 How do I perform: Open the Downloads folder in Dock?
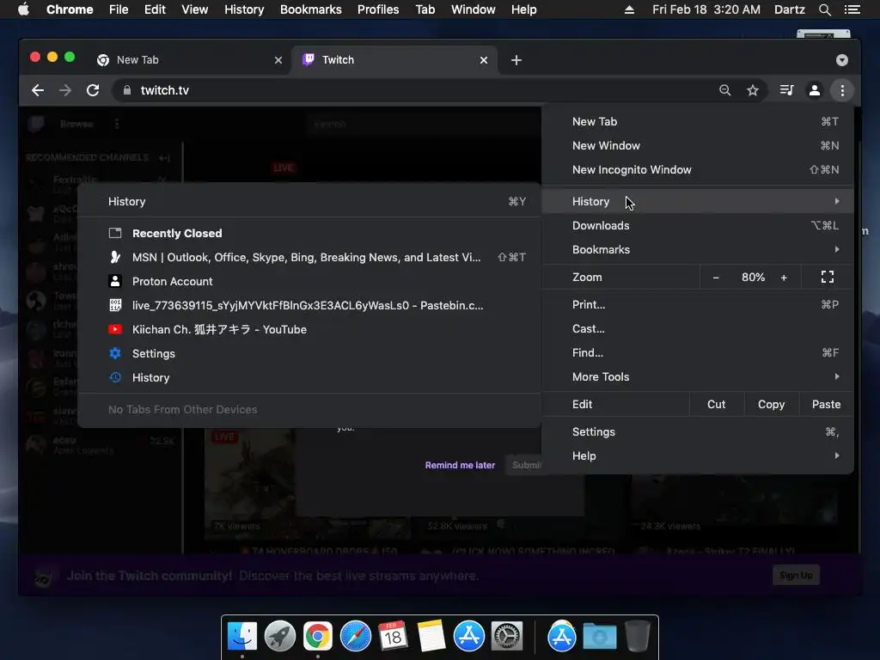pos(599,637)
